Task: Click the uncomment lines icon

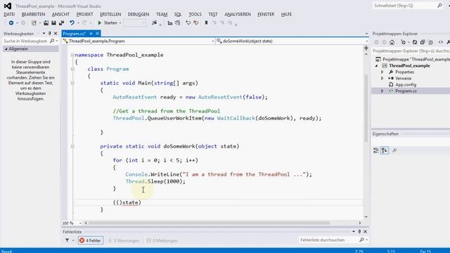Action: click(196, 23)
